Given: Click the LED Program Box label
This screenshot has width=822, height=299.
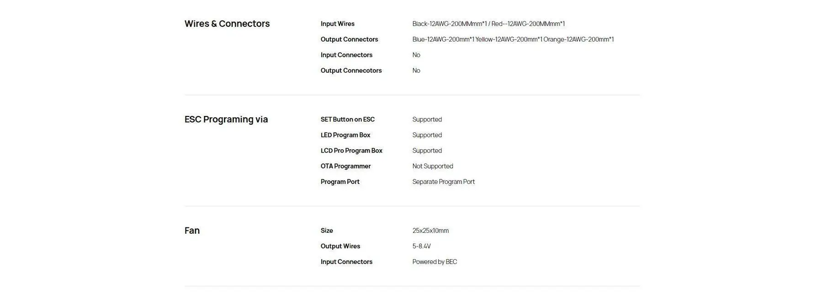Looking at the screenshot, I should (x=345, y=135).
